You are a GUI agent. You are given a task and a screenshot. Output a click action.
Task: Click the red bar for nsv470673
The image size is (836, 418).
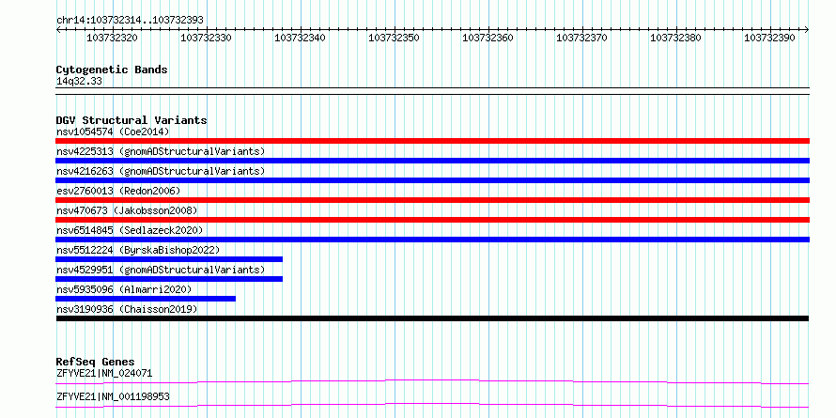point(433,220)
